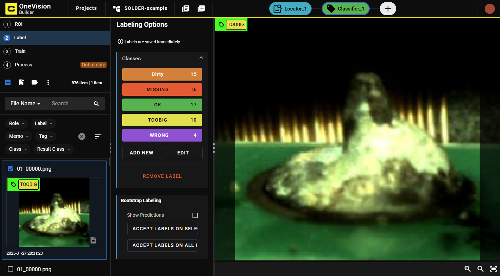Viewport: 500px width, 276px height.
Task: Click the zoom out magnifier icon
Action: [480, 269]
